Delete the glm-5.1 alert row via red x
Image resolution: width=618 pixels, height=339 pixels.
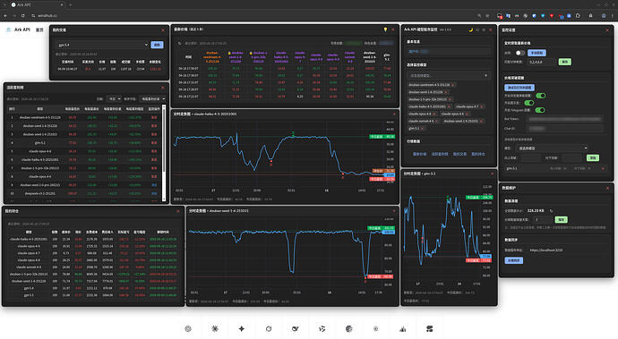(603, 168)
